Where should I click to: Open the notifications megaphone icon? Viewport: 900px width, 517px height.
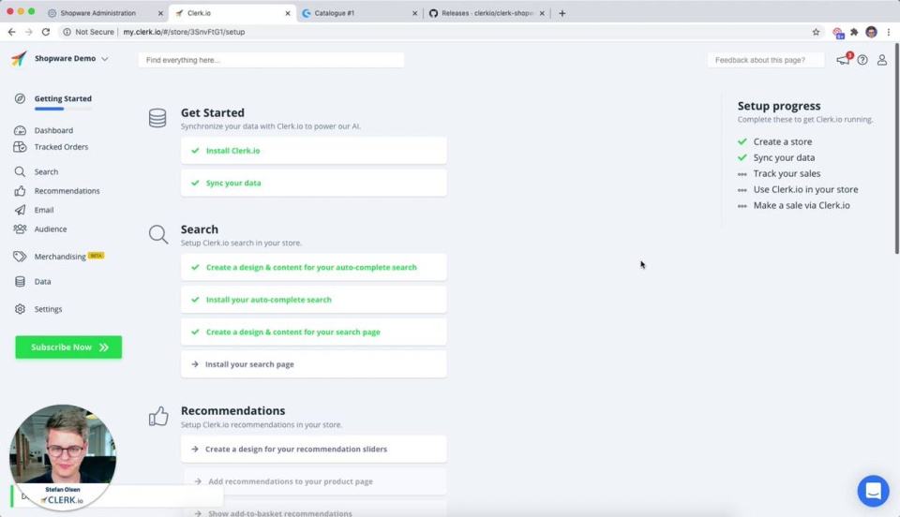tap(843, 60)
